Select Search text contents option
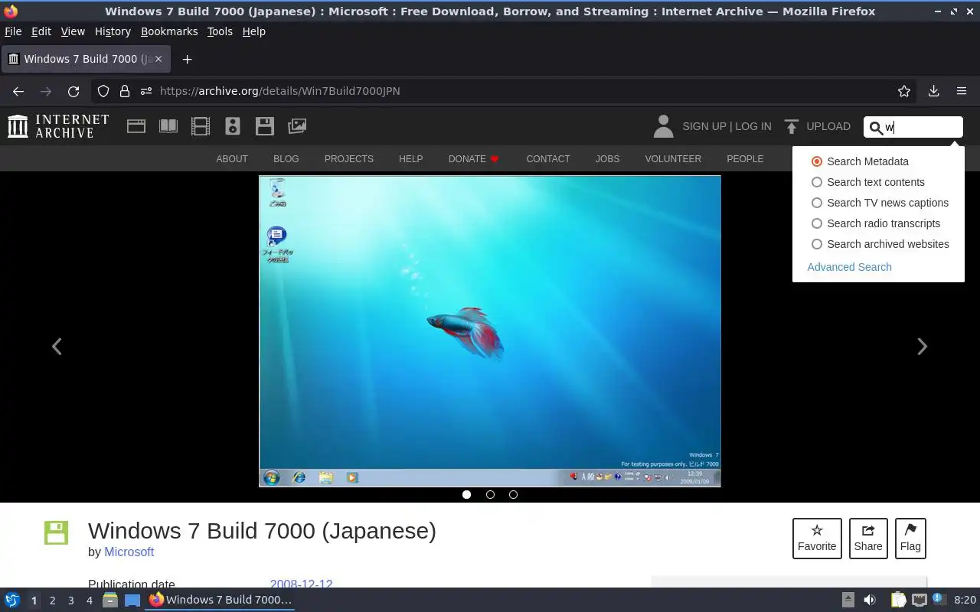This screenshot has height=612, width=980. (x=868, y=182)
